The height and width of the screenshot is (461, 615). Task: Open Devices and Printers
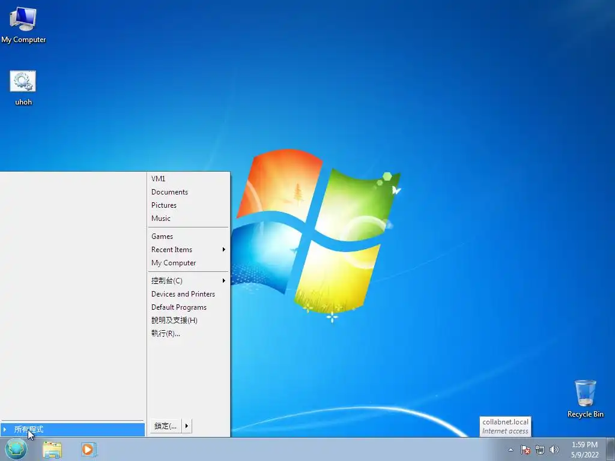tap(188, 294)
